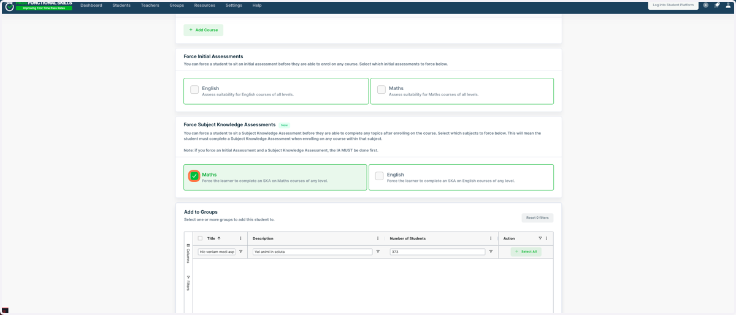The image size is (736, 315).
Task: Tick the select-all checkbox in Title header
Action: coord(200,238)
